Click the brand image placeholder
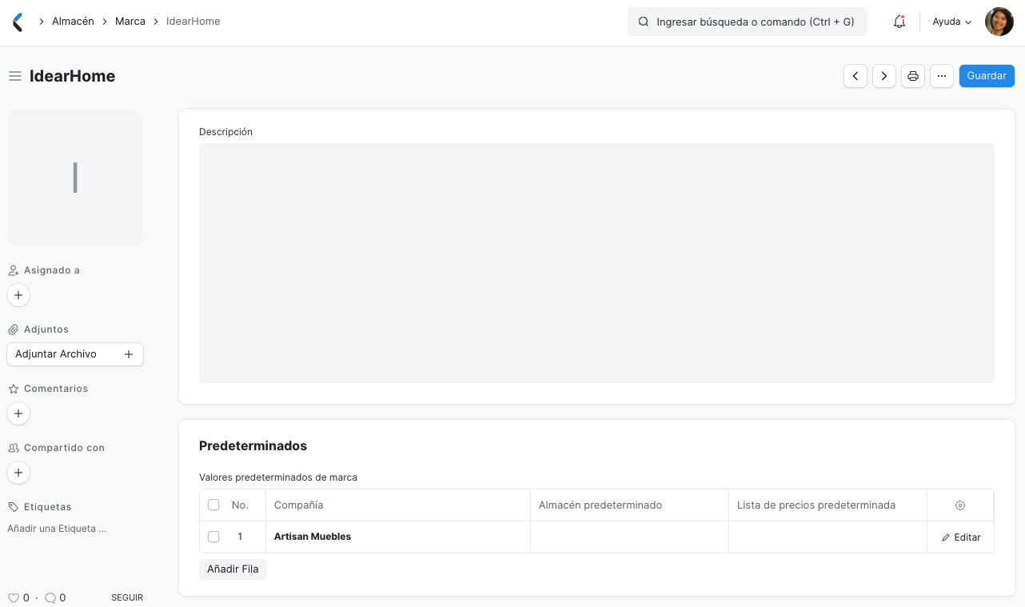Viewport: 1025px width, 607px height. click(x=75, y=178)
